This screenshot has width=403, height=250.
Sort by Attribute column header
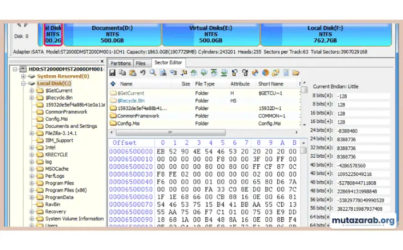(241, 84)
